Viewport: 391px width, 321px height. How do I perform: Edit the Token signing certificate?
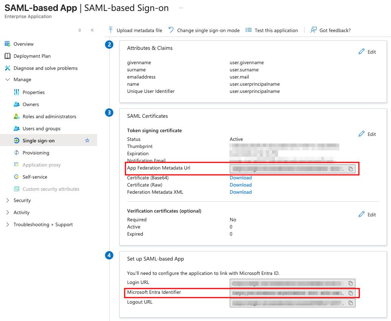(367, 134)
